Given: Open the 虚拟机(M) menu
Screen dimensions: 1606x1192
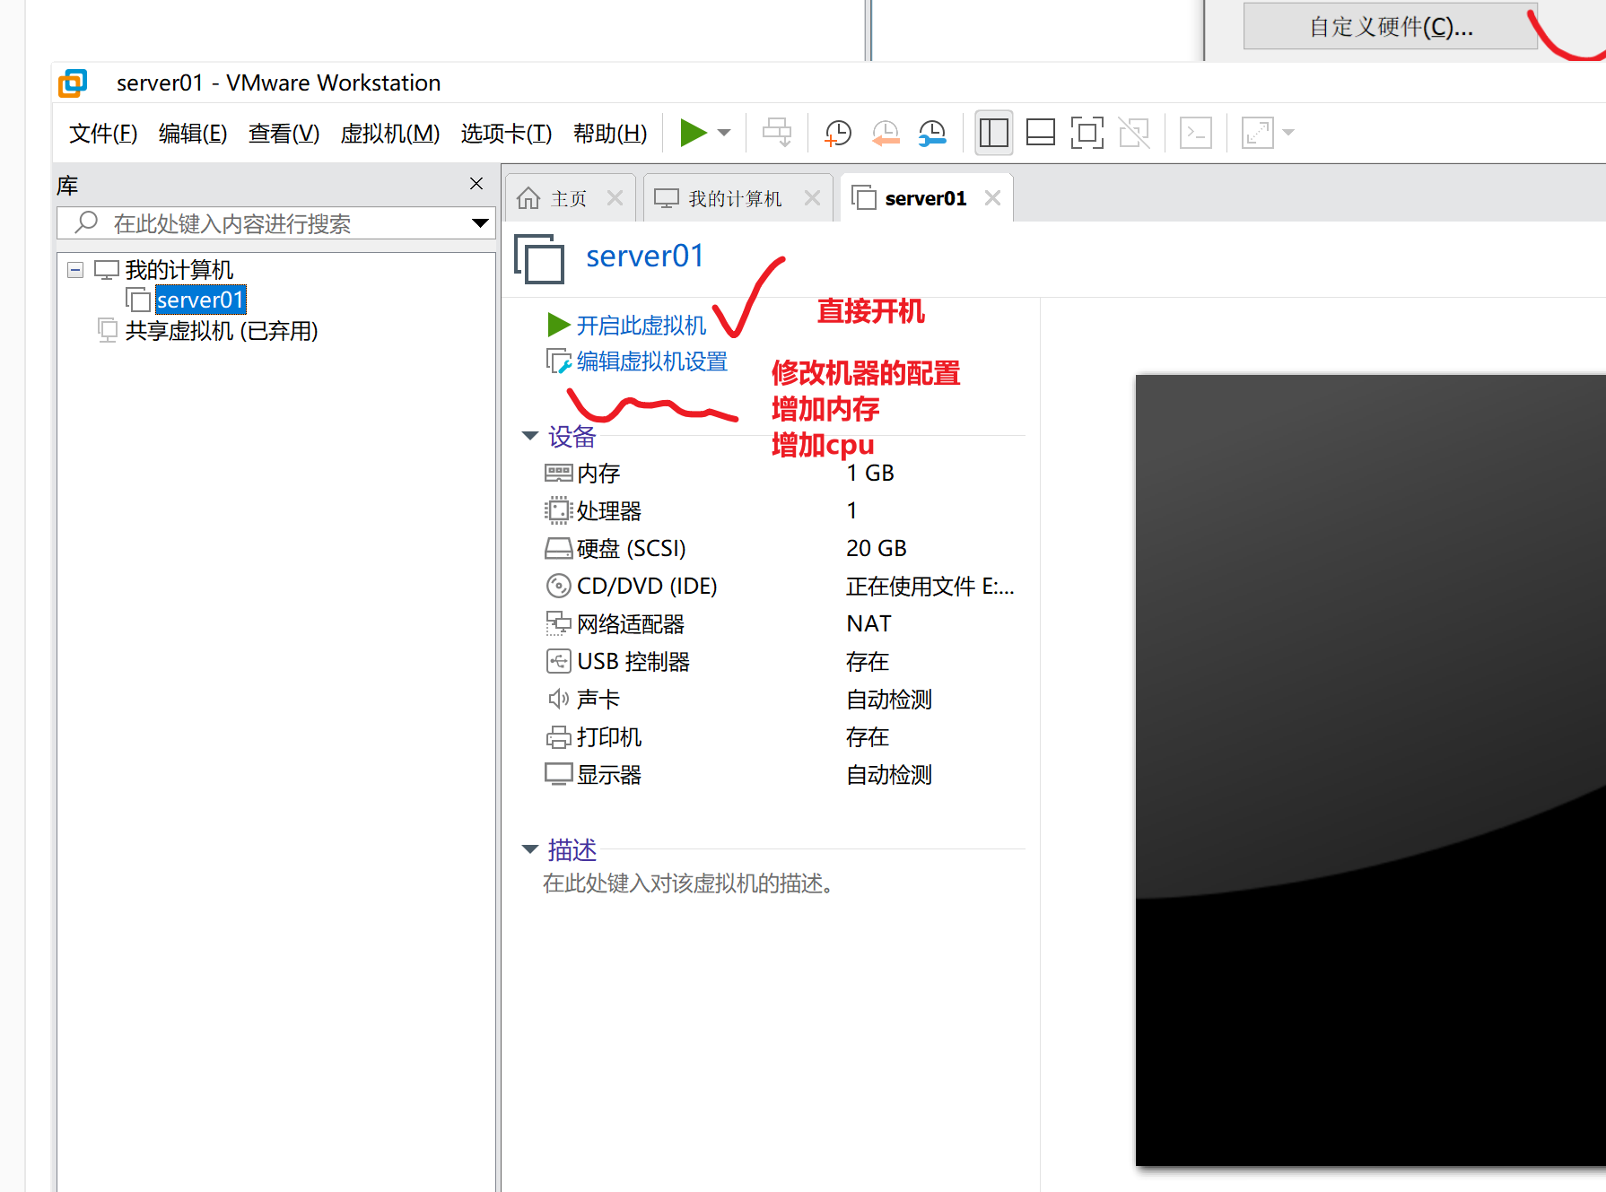Looking at the screenshot, I should pyautogui.click(x=390, y=134).
